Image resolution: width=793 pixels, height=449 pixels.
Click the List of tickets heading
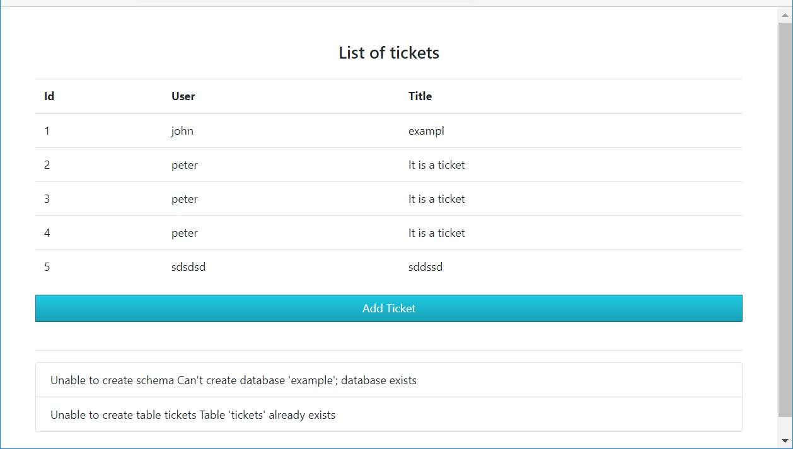388,53
